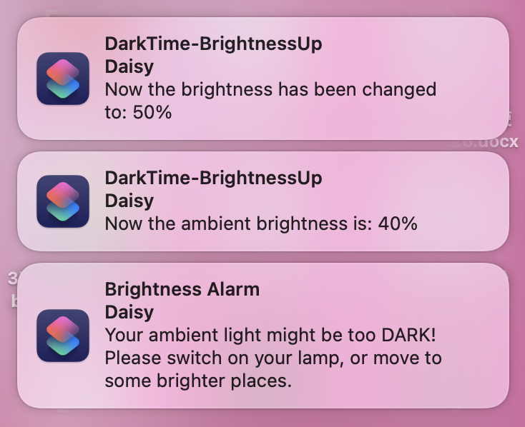525x427 pixels.
Task: Open the 'brightness has been changed' message
Action: 270,101
